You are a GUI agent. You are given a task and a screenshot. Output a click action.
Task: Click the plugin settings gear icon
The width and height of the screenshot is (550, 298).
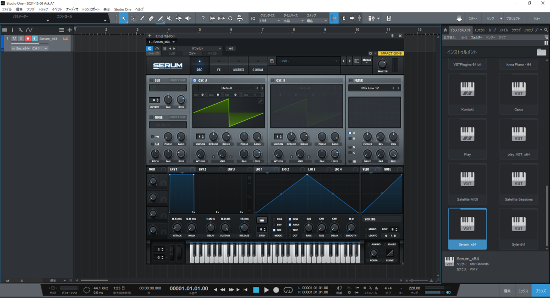[370, 54]
